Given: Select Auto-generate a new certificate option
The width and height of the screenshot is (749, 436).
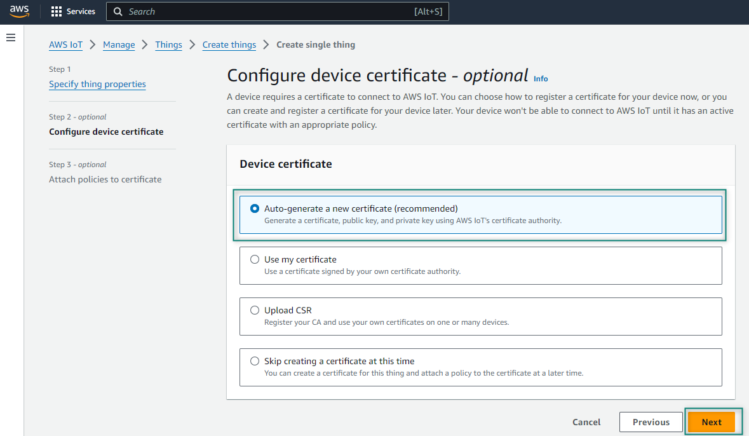Looking at the screenshot, I should 255,208.
